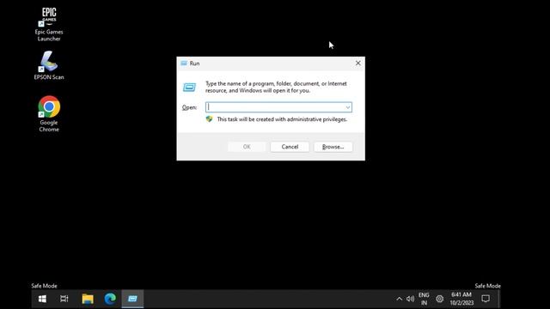Click the administrative privileges notice text
550x309 pixels.
click(282, 119)
